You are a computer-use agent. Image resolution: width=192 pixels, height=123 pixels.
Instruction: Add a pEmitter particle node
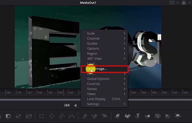pyautogui.click(x=85, y=116)
